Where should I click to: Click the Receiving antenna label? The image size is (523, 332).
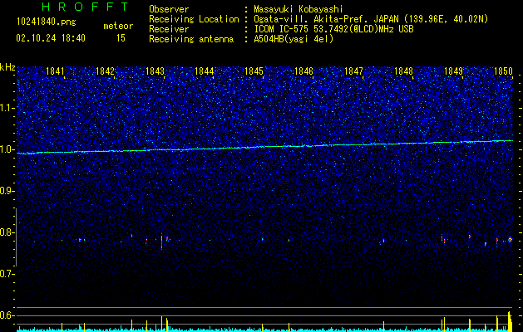tap(191, 39)
